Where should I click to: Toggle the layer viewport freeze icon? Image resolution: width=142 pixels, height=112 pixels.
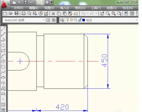click(x=76, y=20)
